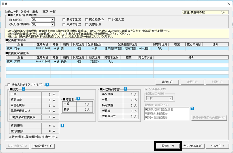Check 扶養人数を手入力する(A)
This screenshot has height=153, width=233.
coord(9,85)
